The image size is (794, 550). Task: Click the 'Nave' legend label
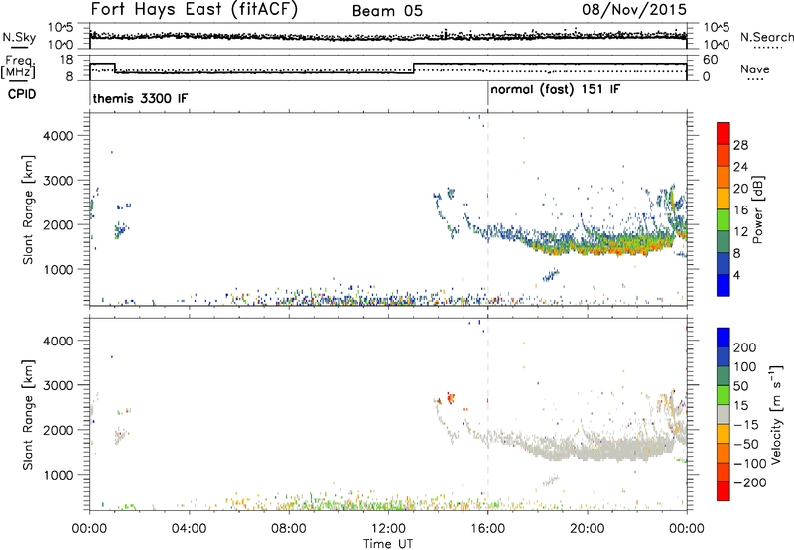755,69
